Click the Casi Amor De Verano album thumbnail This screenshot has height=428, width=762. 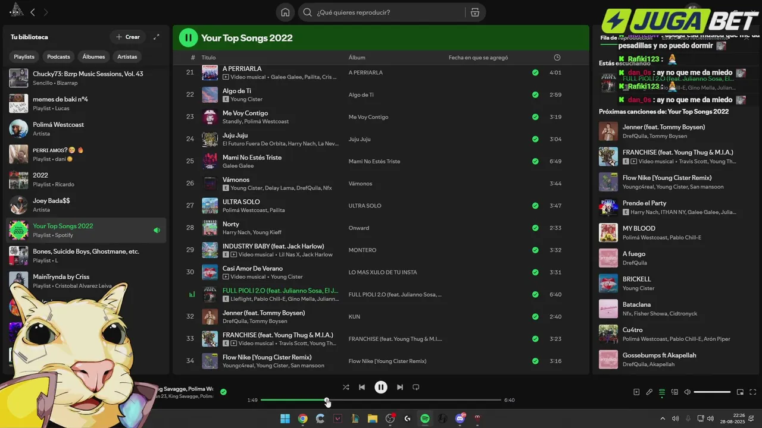[210, 272]
